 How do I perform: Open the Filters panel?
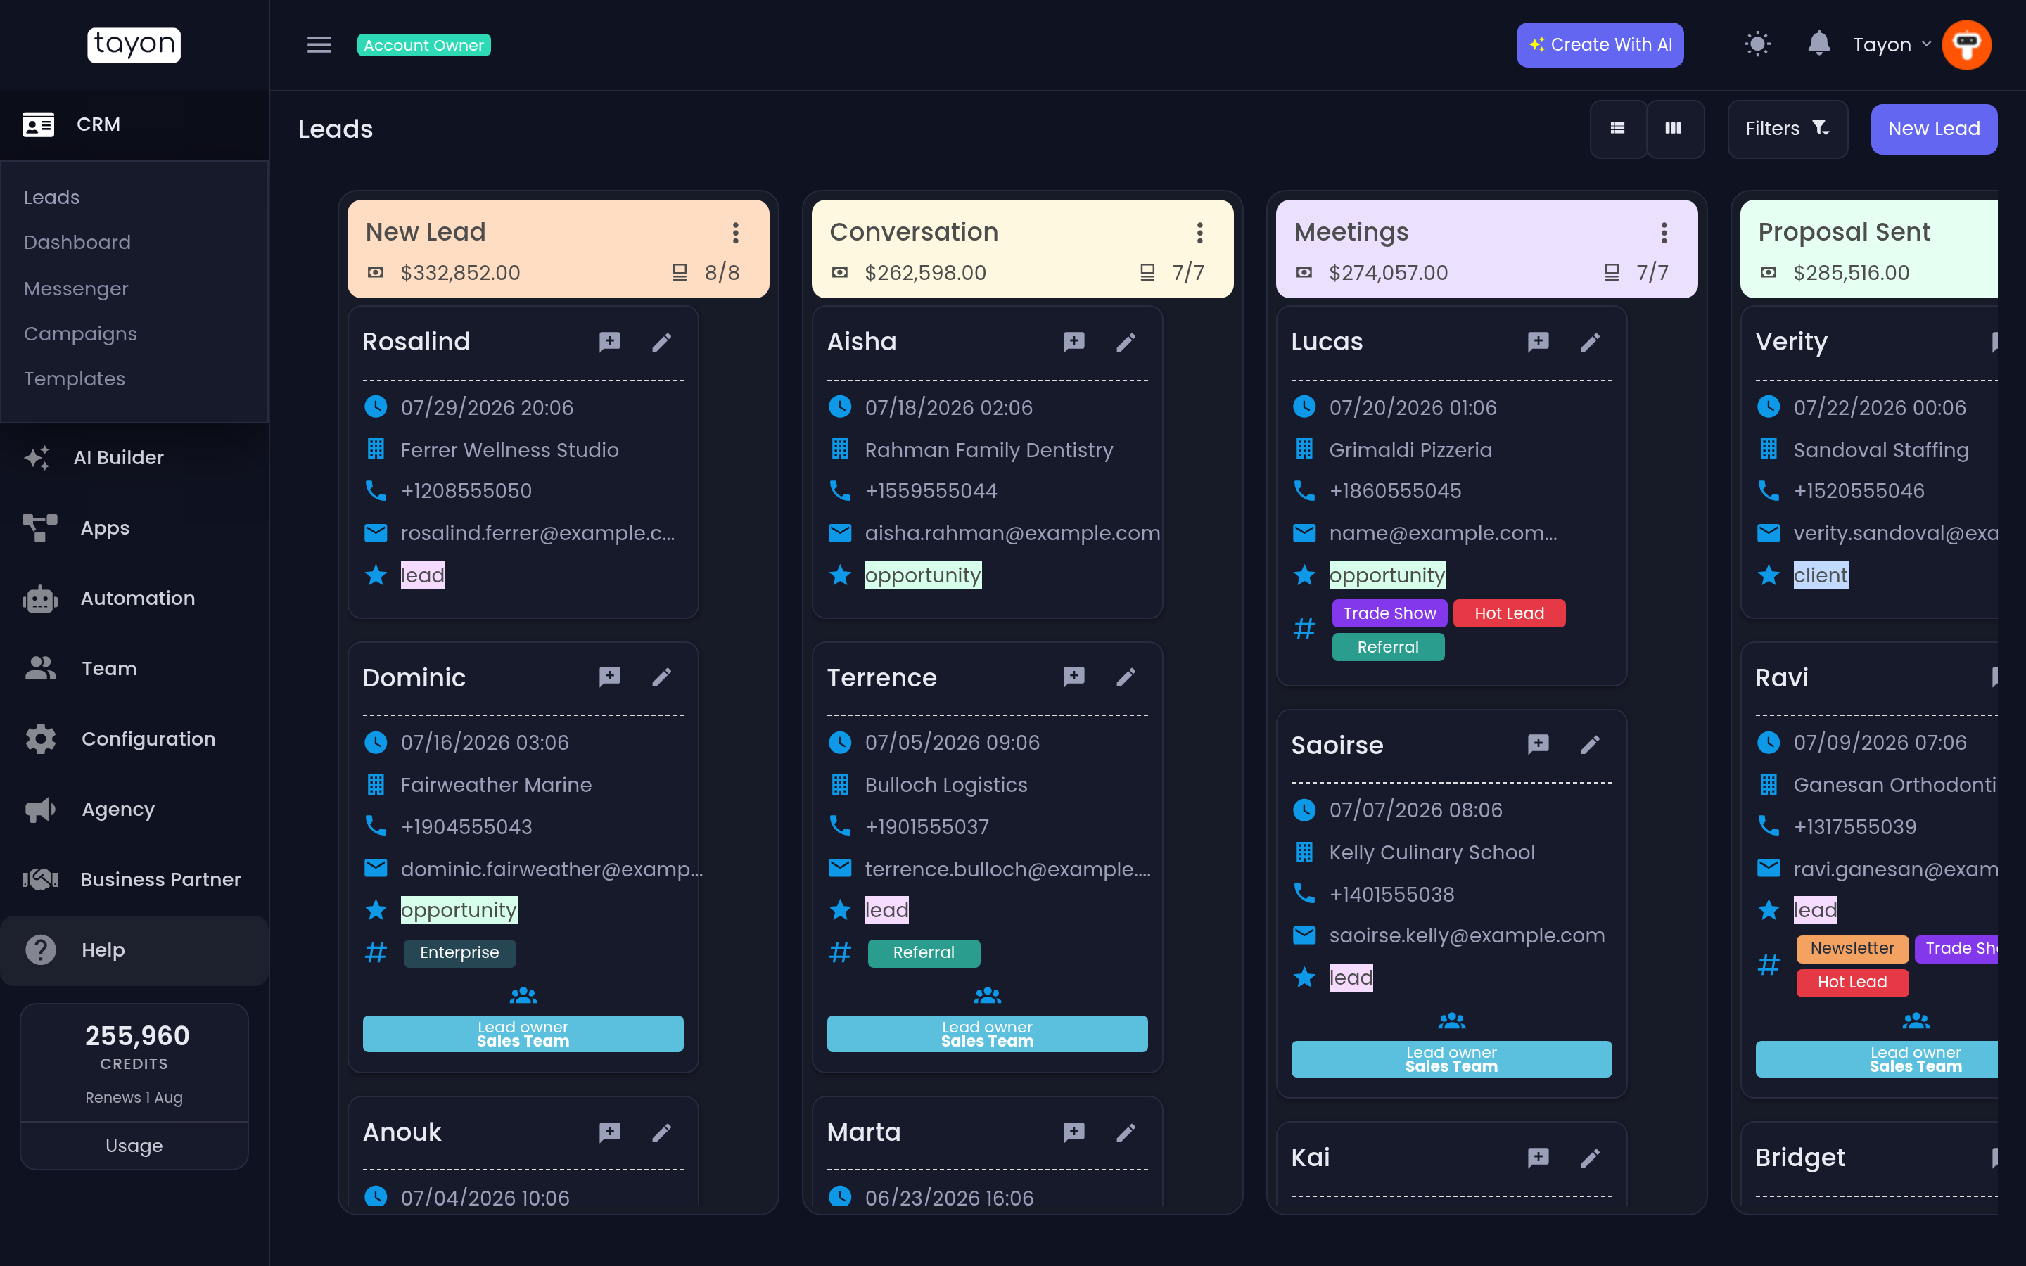(1788, 129)
